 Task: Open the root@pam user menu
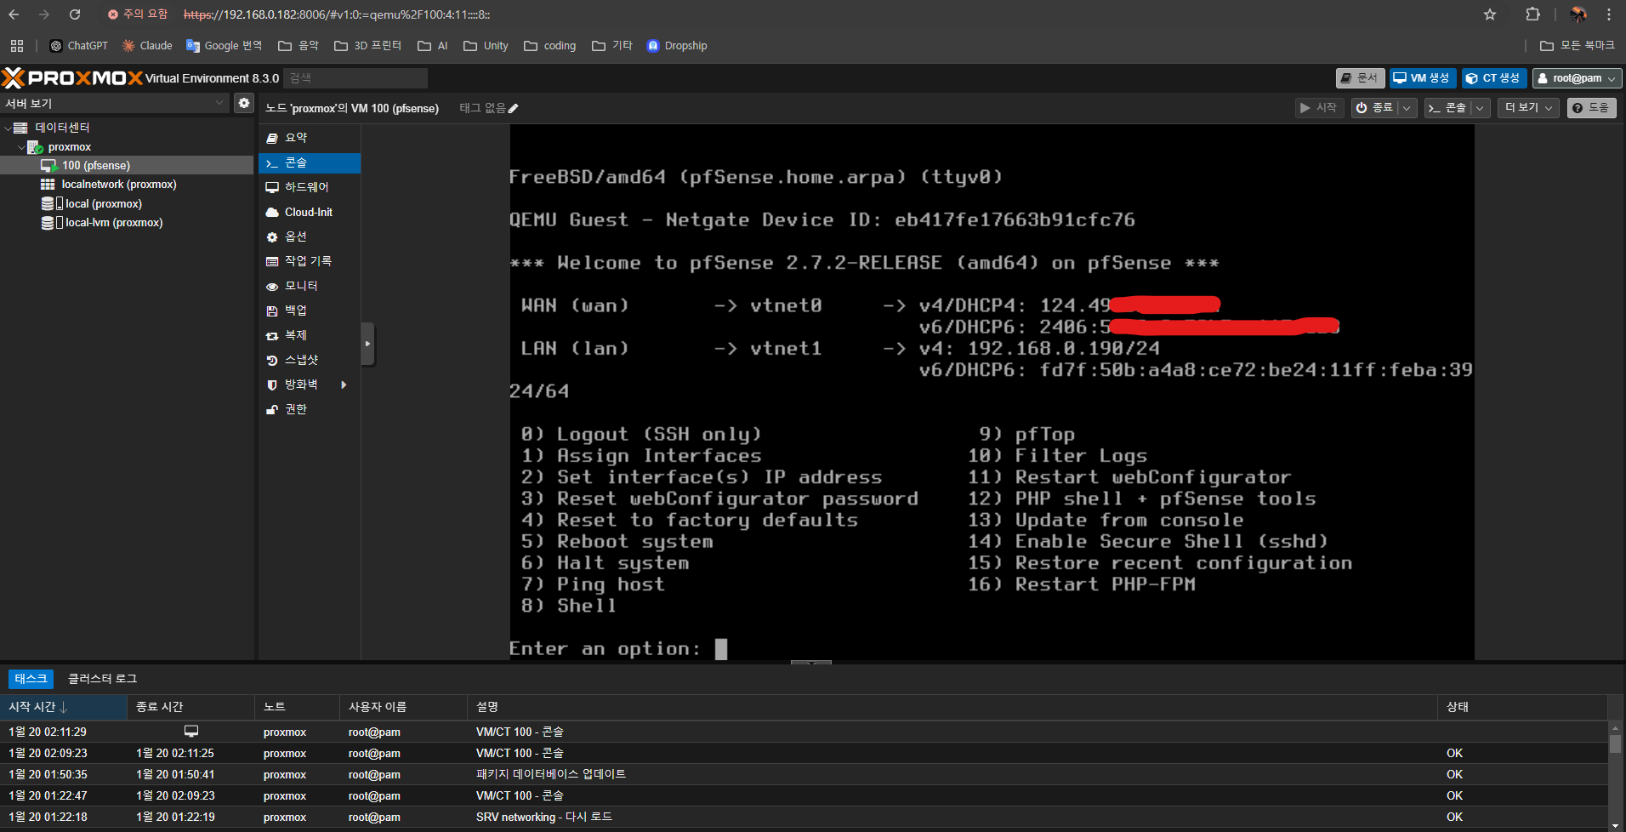coord(1577,78)
